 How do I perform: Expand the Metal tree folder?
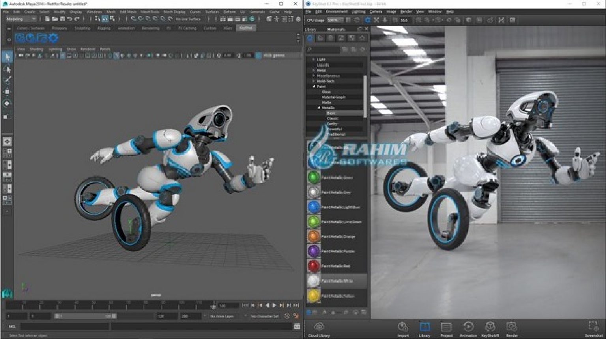click(314, 70)
